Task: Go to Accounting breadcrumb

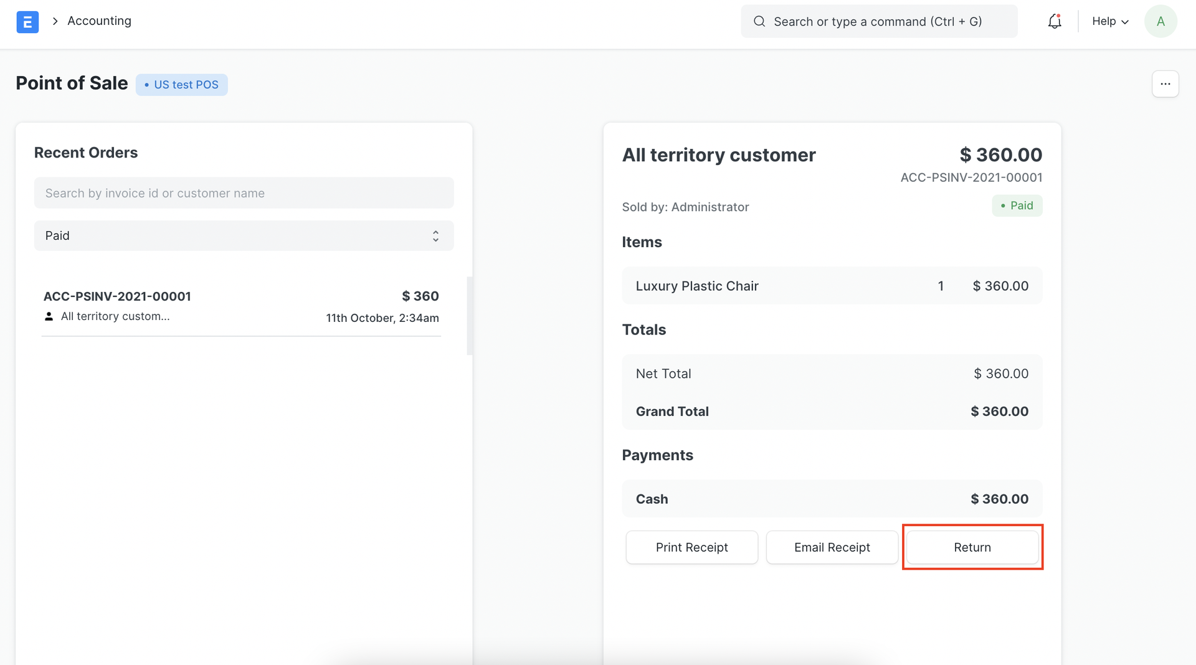Action: (x=99, y=21)
